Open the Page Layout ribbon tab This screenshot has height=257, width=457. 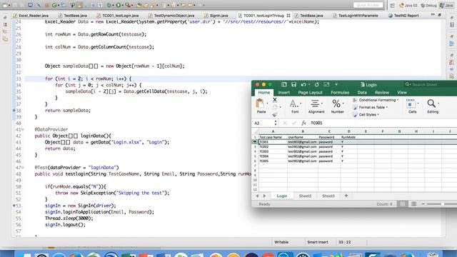pos(310,92)
